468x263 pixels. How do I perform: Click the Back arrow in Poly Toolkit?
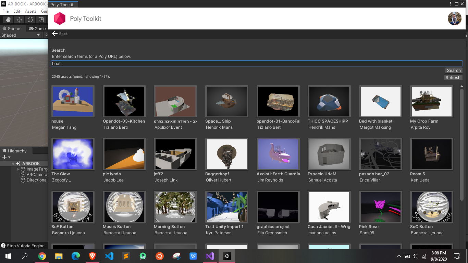(55, 34)
